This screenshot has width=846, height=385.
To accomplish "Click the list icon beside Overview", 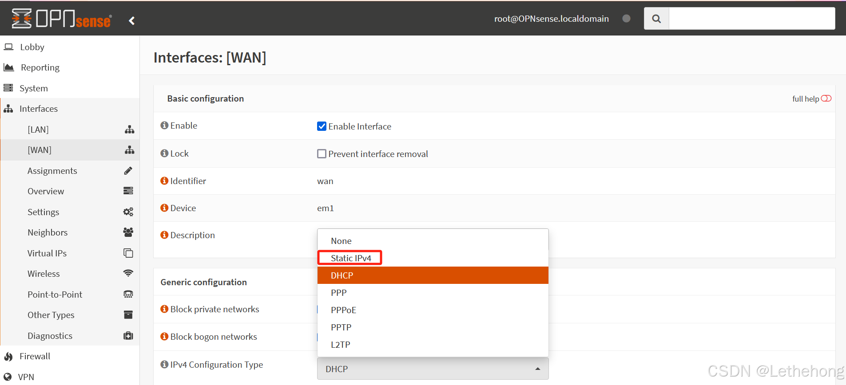I will coord(128,191).
